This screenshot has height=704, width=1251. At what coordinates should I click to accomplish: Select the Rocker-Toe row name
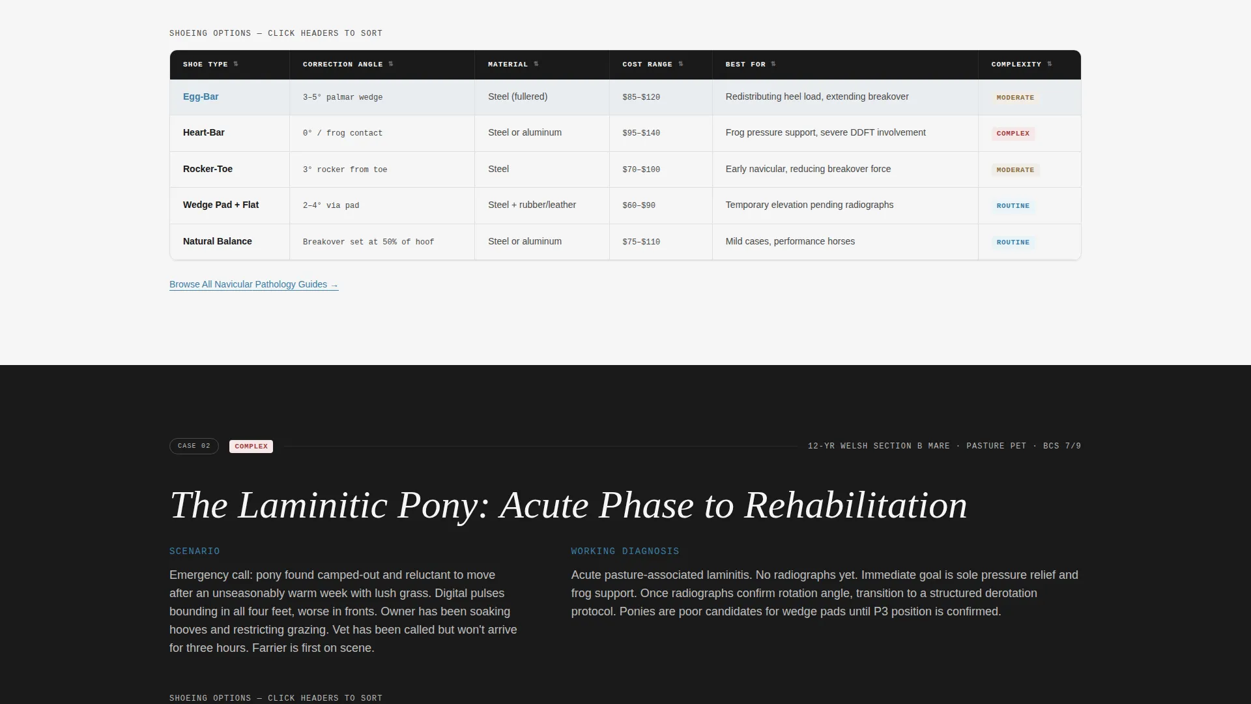(x=207, y=169)
